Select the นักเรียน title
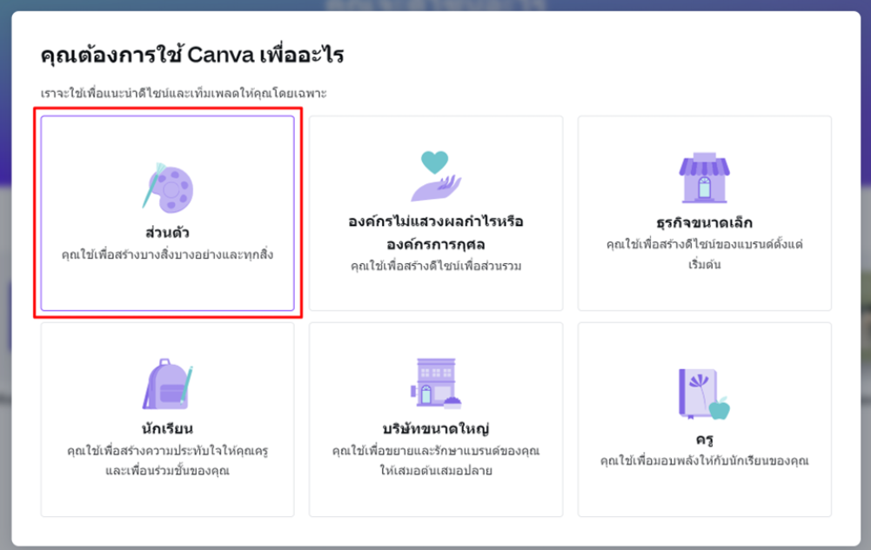 [167, 428]
